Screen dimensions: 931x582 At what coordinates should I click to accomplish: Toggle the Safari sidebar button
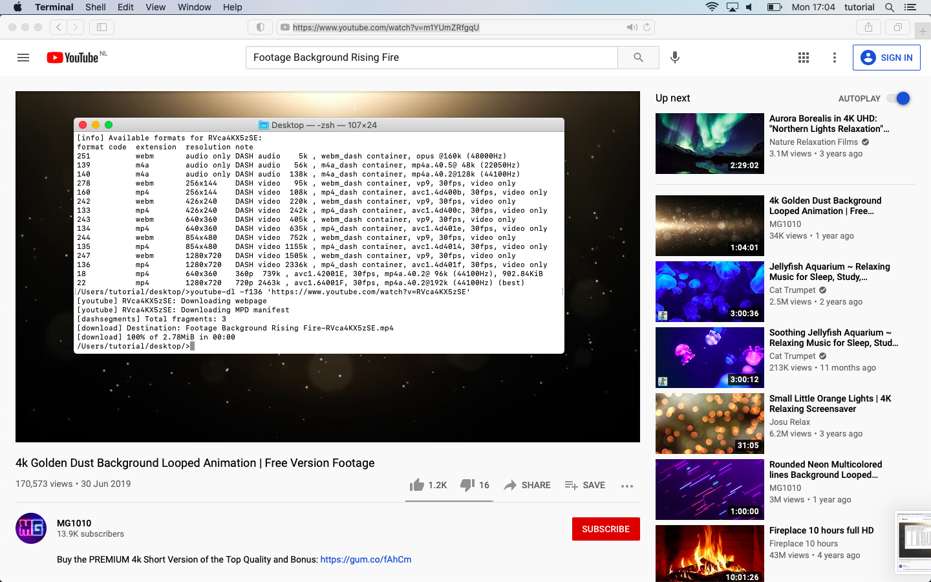coord(102,27)
